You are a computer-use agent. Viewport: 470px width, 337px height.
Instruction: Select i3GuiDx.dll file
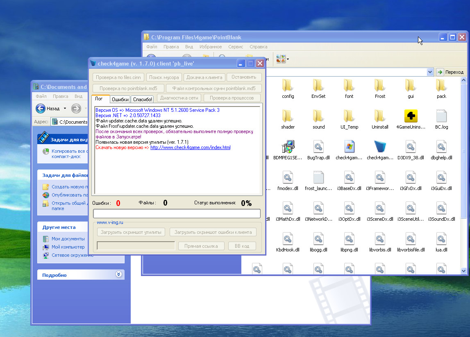click(x=441, y=181)
